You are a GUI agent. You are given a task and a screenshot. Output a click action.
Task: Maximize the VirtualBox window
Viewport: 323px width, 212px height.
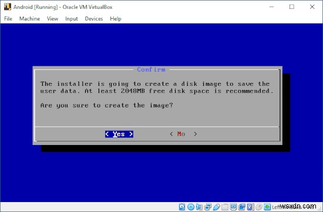[292, 7]
